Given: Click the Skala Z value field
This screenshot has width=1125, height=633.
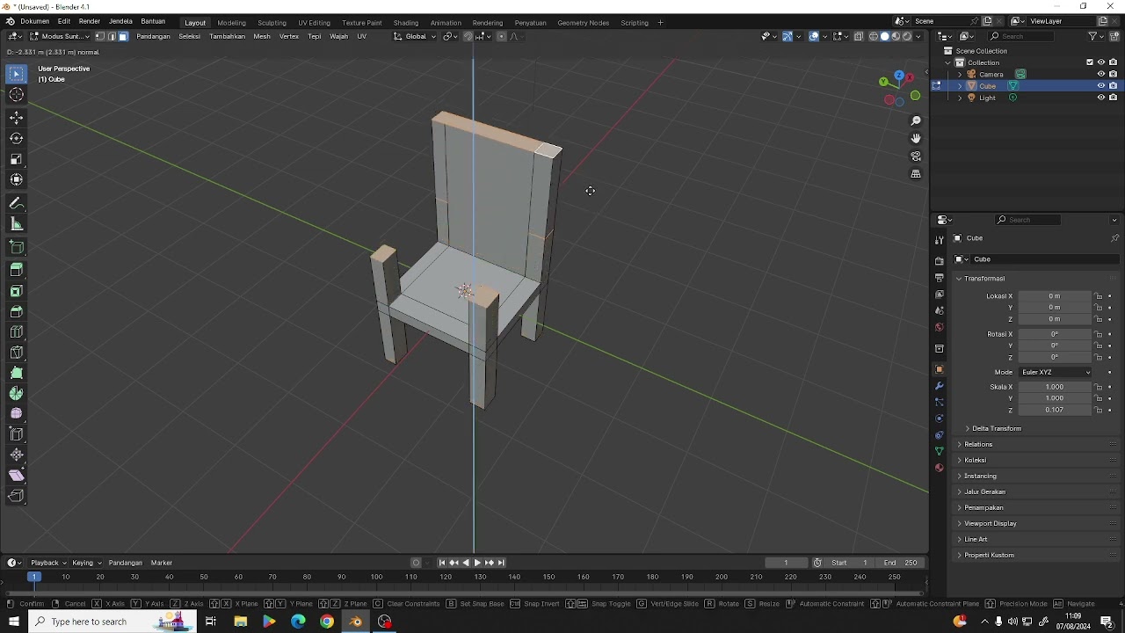Looking at the screenshot, I should [x=1055, y=410].
